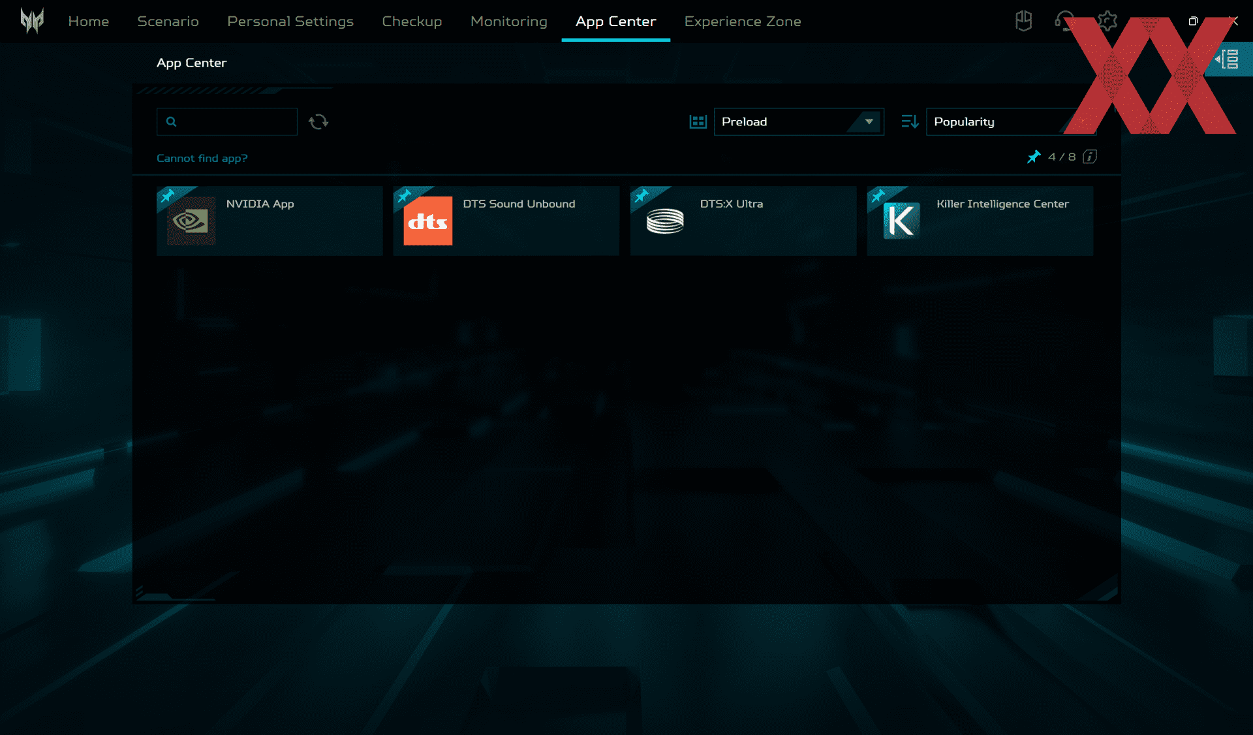Click the sort order icon
This screenshot has height=735, width=1253.
(910, 122)
